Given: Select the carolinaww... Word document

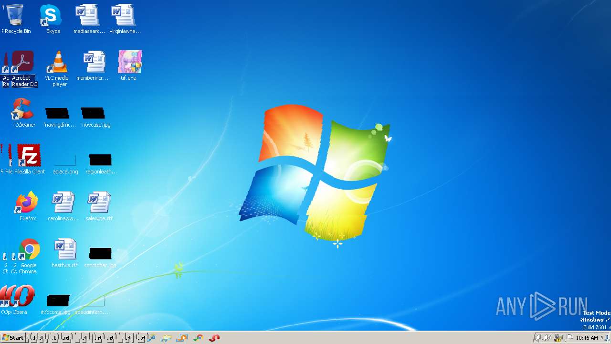Looking at the screenshot, I should click(x=63, y=206).
